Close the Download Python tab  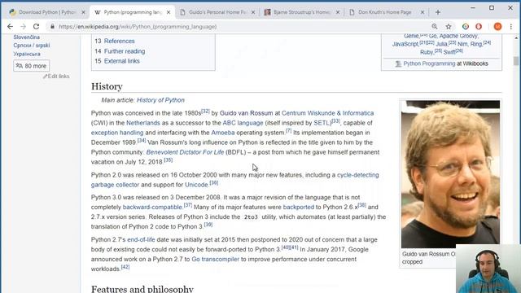[83, 12]
